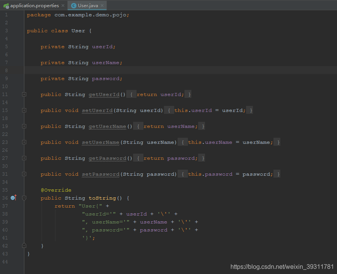The width and height of the screenshot is (337, 274).
Task: Click the @Override annotation
Action: (56, 190)
